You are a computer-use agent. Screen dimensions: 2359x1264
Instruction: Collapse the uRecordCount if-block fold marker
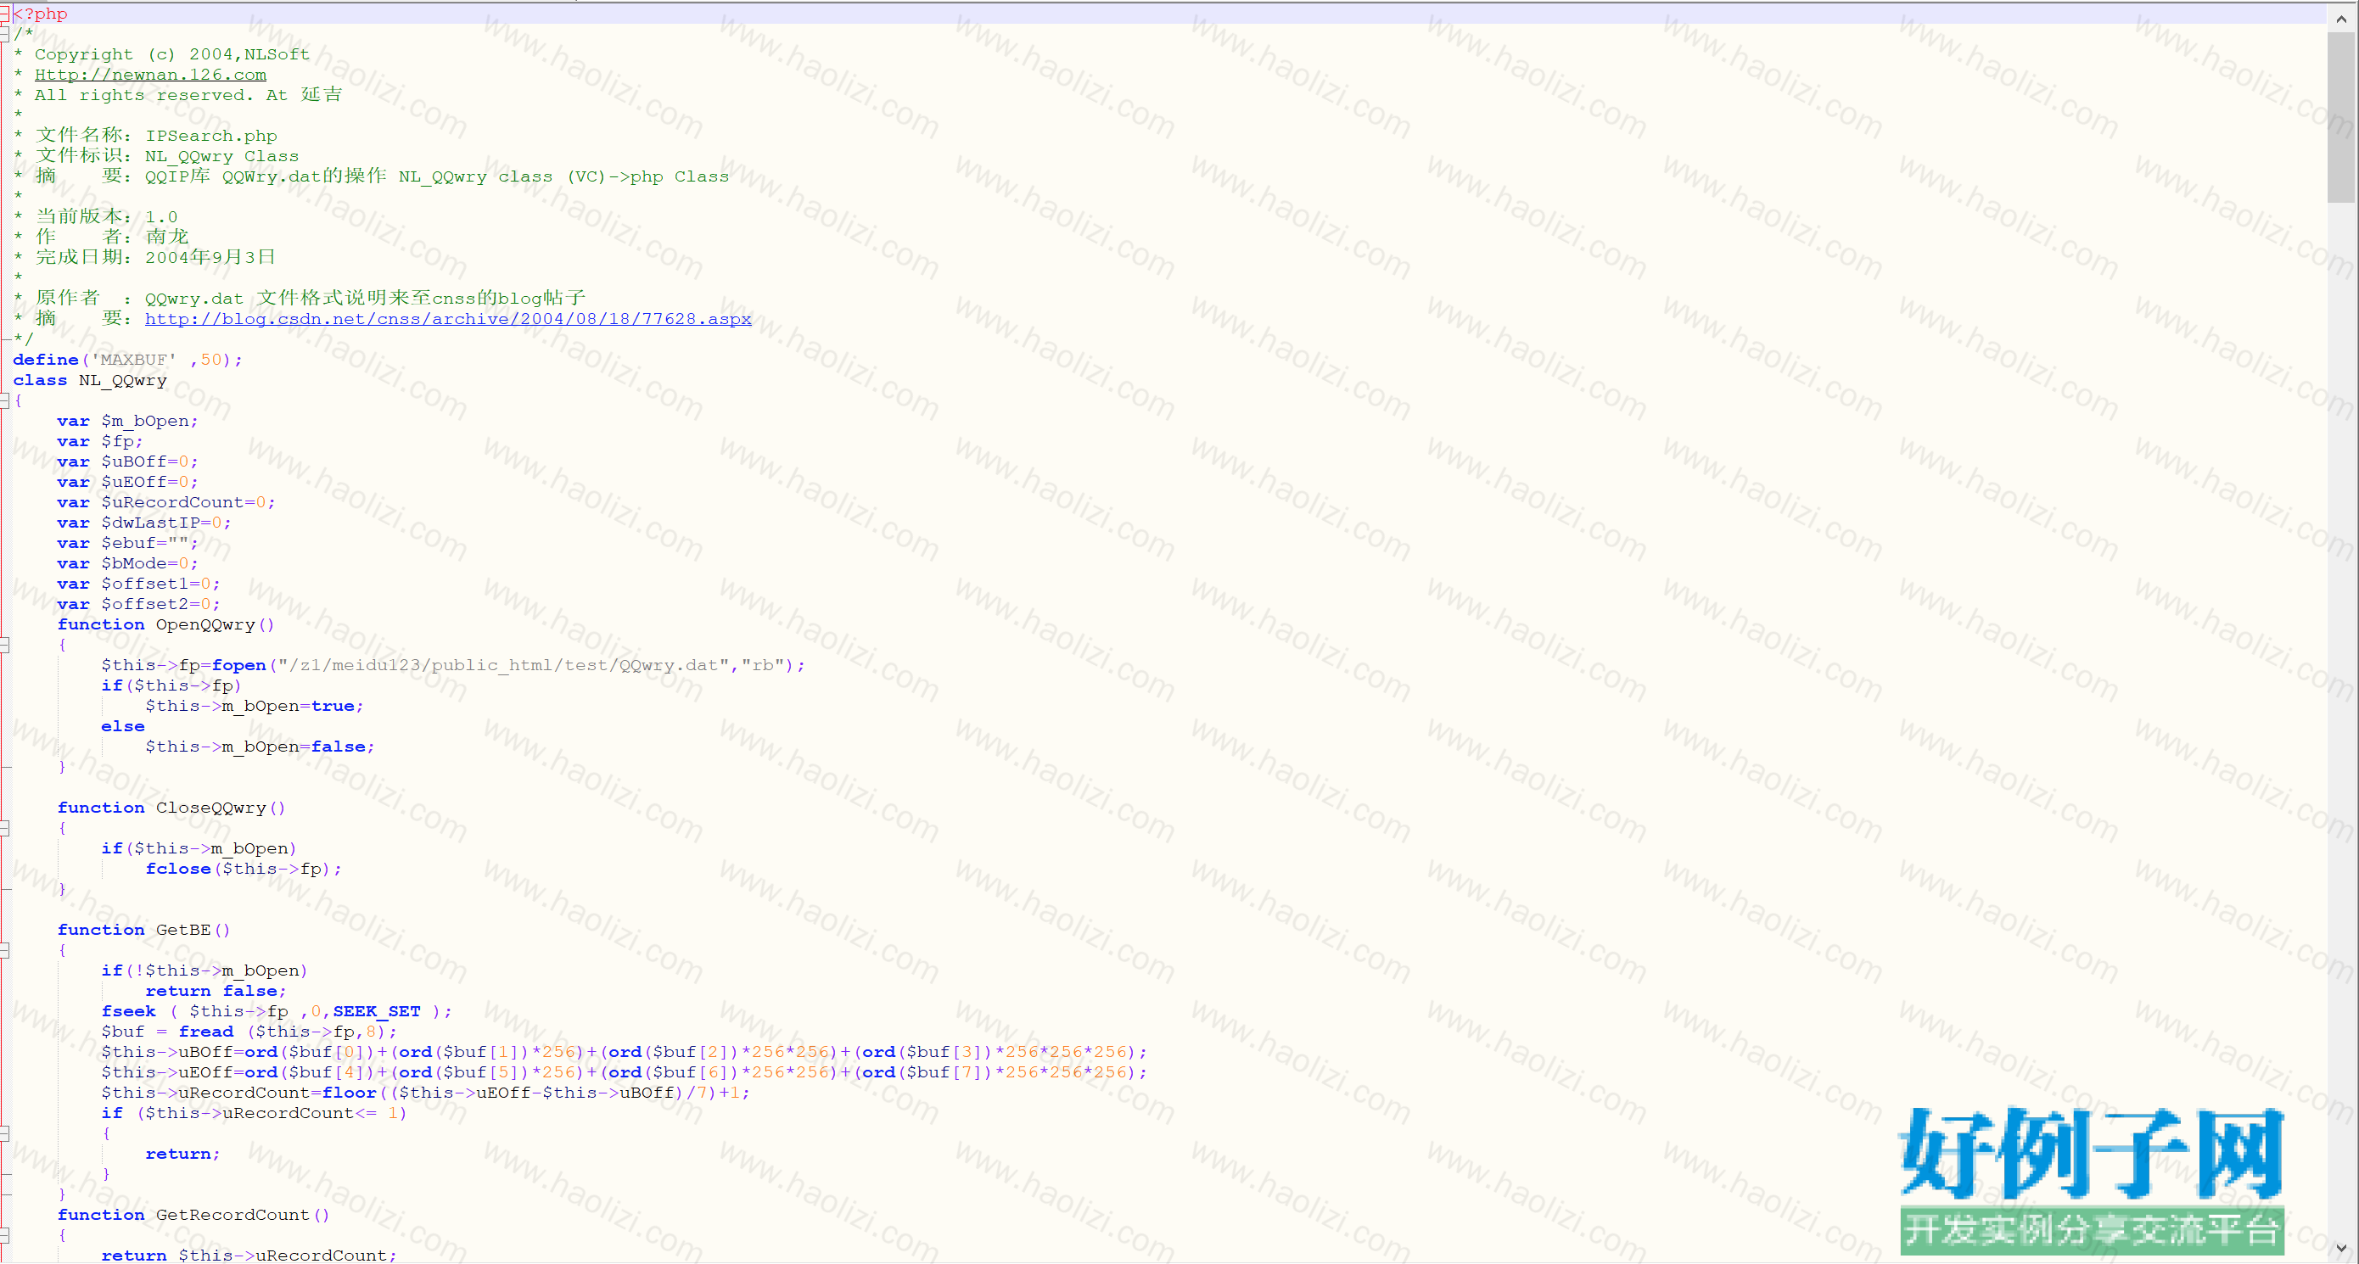coord(3,1133)
